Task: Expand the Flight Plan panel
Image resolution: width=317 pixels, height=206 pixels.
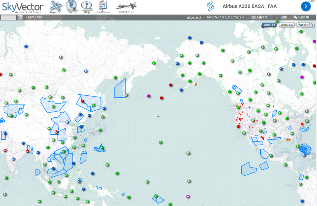Action: coord(34,17)
